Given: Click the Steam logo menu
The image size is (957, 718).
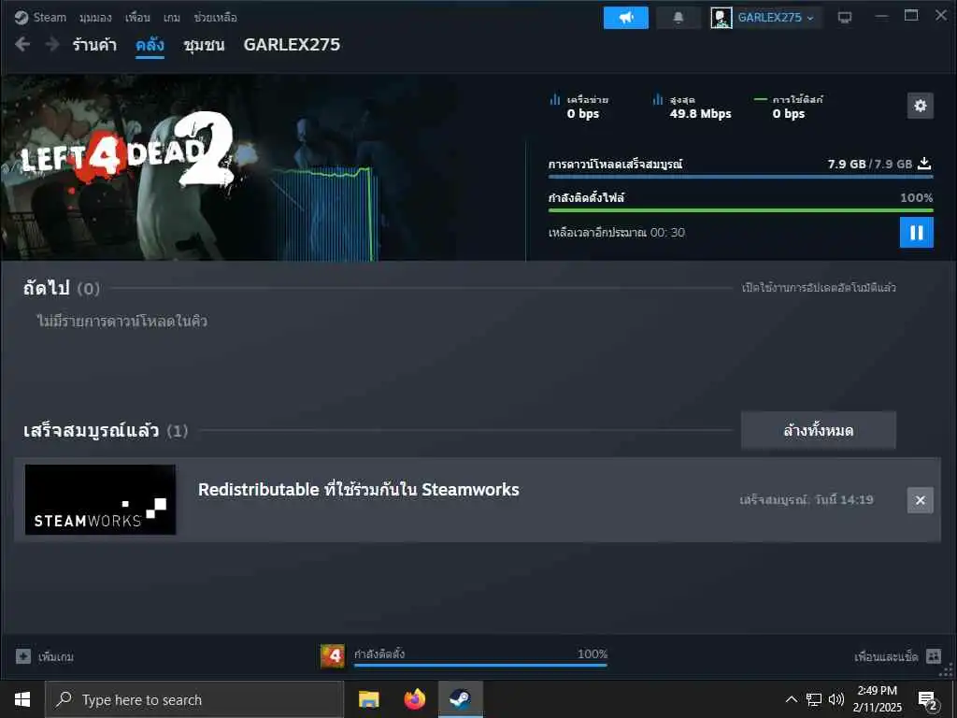Looking at the screenshot, I should click(x=40, y=17).
